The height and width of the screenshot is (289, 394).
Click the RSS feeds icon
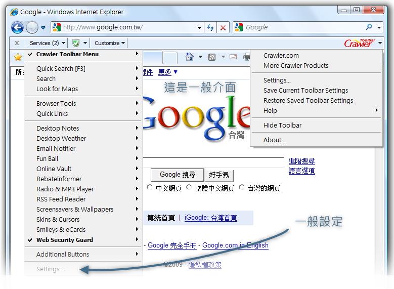[x=212, y=57]
